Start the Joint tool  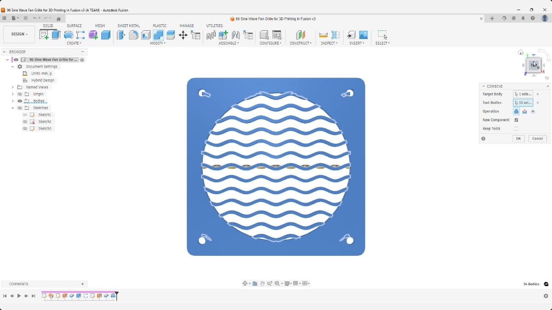236,35
